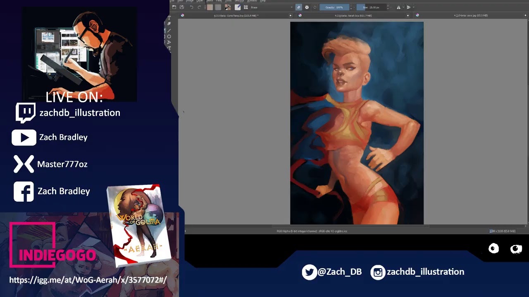Switch to the zora.jpg document tab
529x297 pixels.
470,16
